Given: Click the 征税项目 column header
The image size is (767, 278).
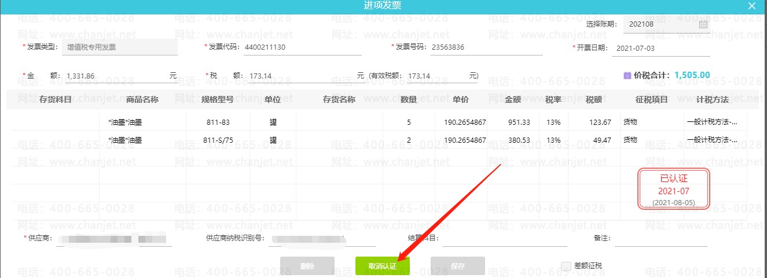Looking at the screenshot, I should (652, 100).
